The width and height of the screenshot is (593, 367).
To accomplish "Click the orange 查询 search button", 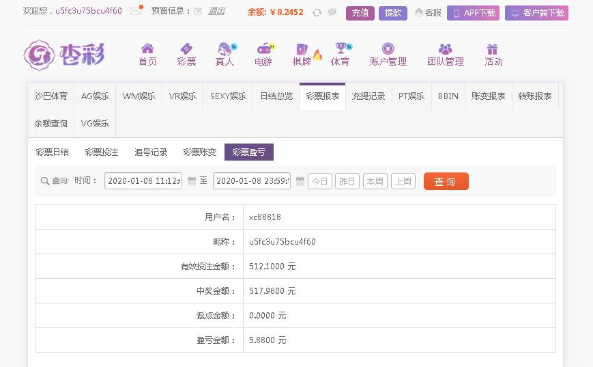I will (x=446, y=181).
